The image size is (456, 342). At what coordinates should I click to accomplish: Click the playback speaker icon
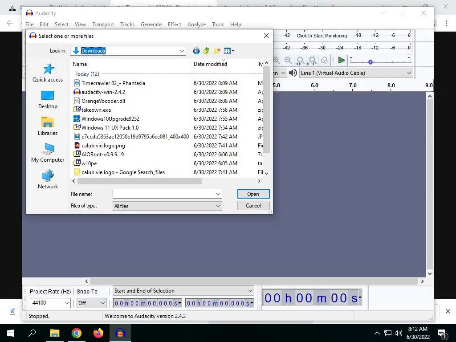[x=293, y=73]
